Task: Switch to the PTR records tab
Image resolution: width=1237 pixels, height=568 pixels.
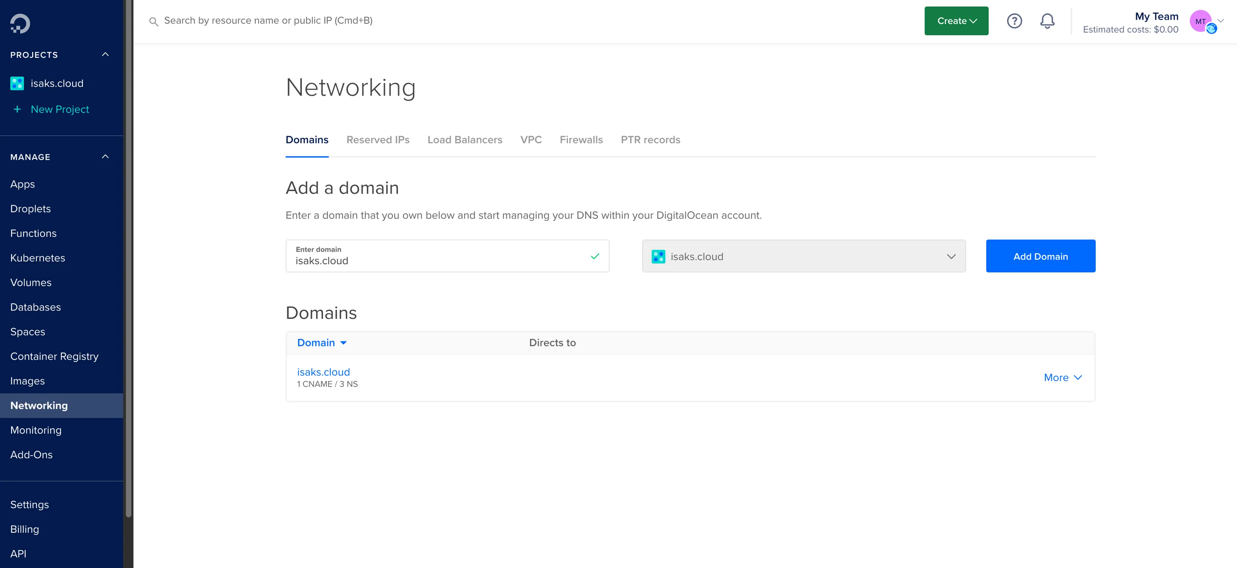Action: [650, 139]
